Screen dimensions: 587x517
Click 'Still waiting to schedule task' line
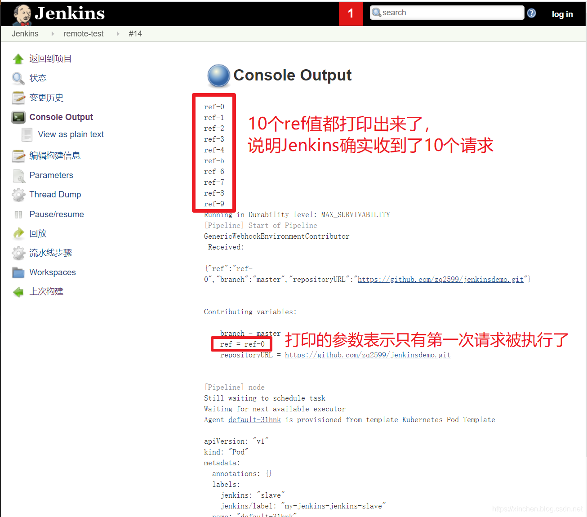(x=265, y=398)
